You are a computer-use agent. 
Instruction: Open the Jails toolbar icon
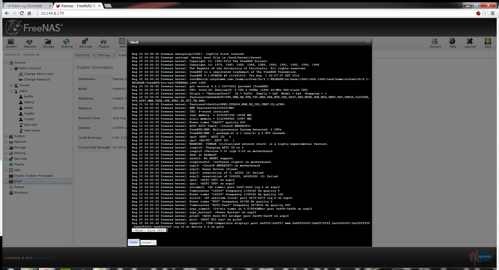pos(122,43)
